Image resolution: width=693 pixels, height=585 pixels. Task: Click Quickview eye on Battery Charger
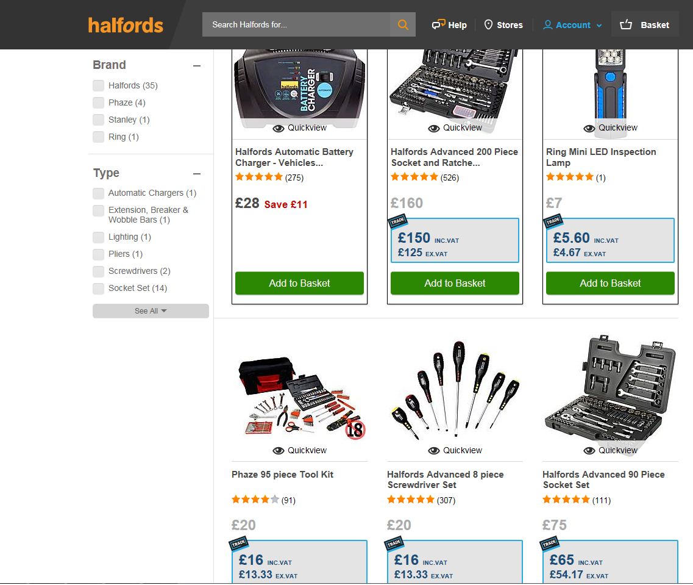(x=279, y=128)
